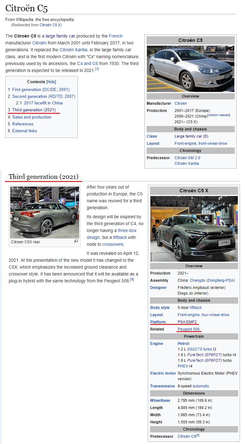Open the Citroën C5 X front photo in infobox
Screen dimensions: 245x444
(x=194, y=229)
